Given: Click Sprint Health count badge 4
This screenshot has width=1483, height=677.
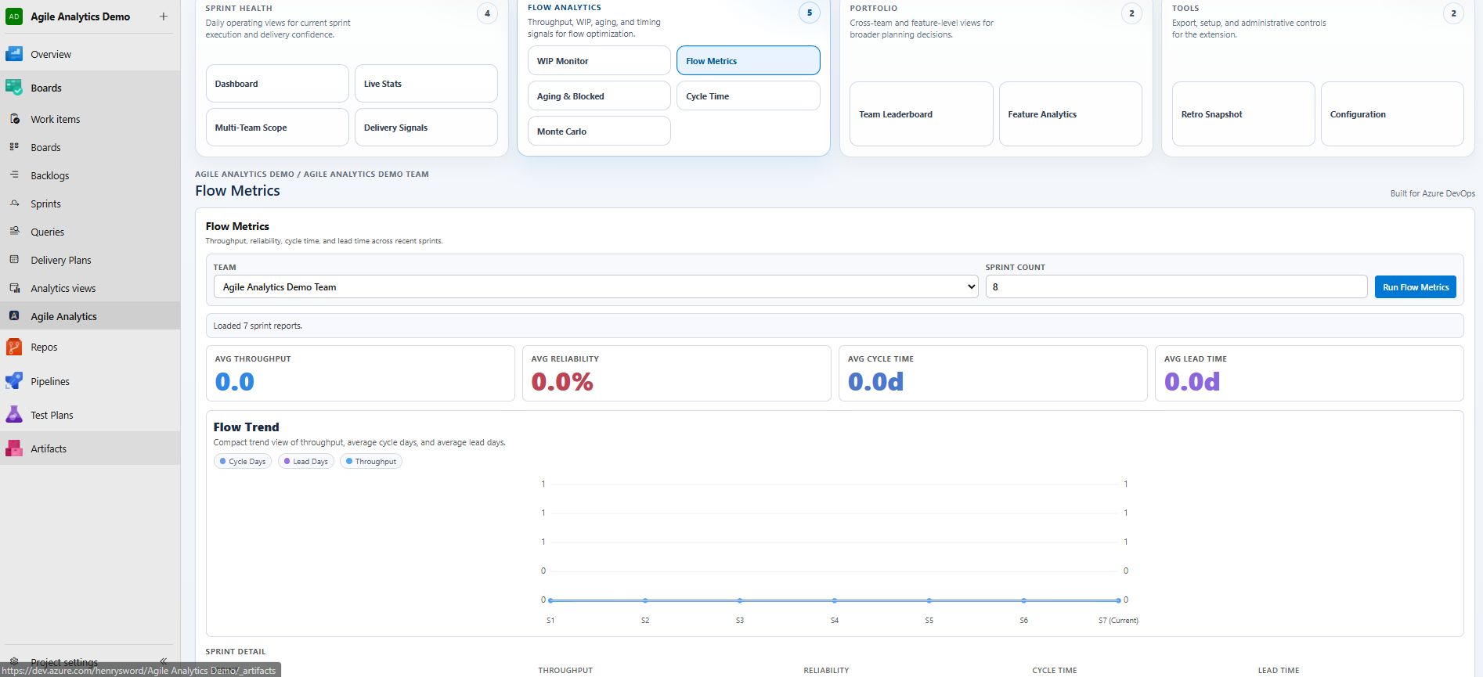Looking at the screenshot, I should pos(487,13).
